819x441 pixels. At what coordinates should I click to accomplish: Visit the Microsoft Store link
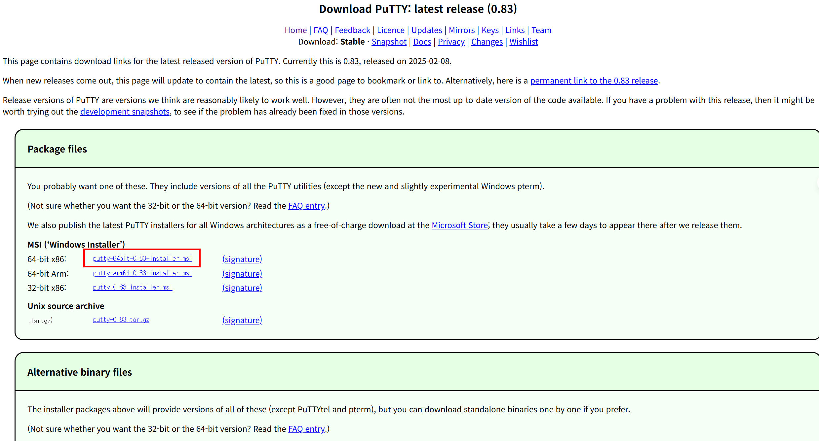coord(459,225)
